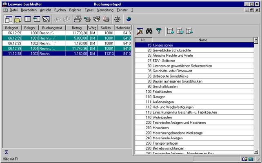Click the second greyed-out post bookings icon
262x163 pixels.
click(67, 19)
